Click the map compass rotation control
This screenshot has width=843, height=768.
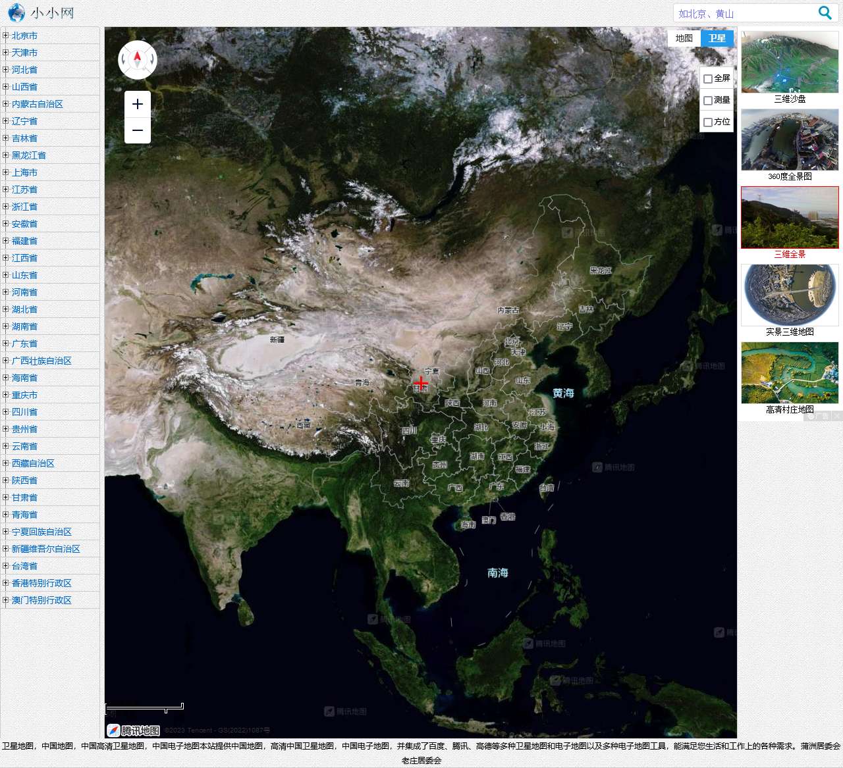coord(138,60)
